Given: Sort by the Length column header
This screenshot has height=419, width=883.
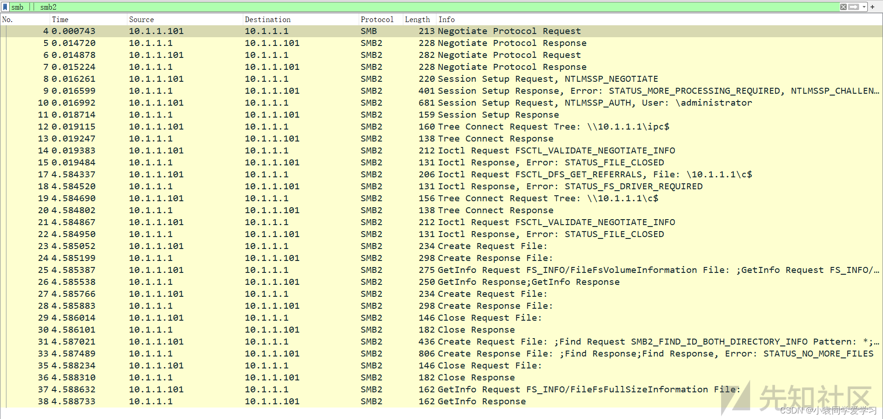Looking at the screenshot, I should coord(419,19).
